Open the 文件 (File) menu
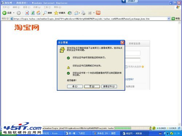Image resolution: width=182 pixels, height=136 pixels. 6,7
